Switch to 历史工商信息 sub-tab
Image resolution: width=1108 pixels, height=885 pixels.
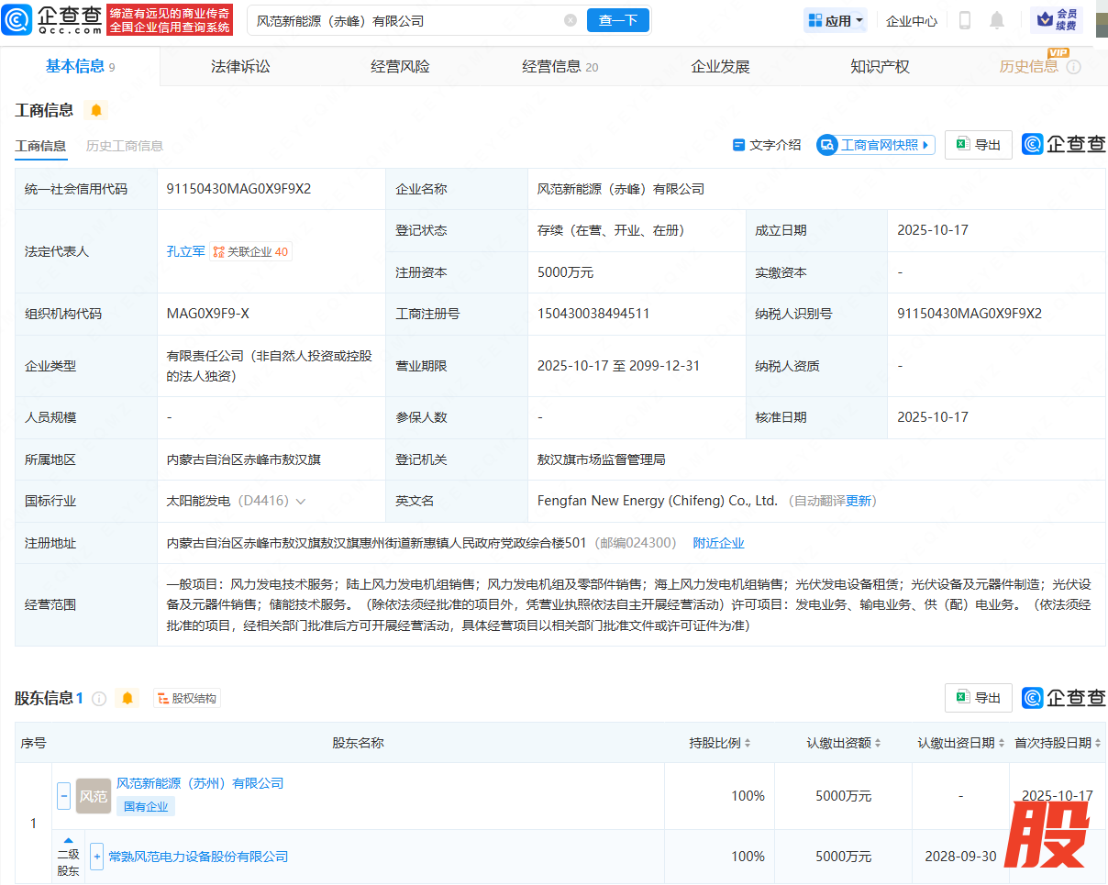coord(125,146)
